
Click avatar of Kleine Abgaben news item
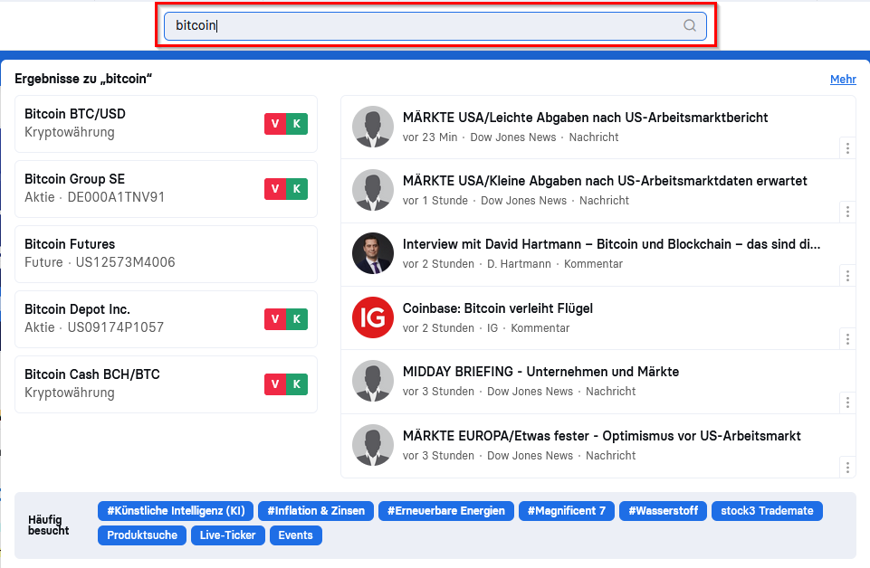(x=373, y=190)
